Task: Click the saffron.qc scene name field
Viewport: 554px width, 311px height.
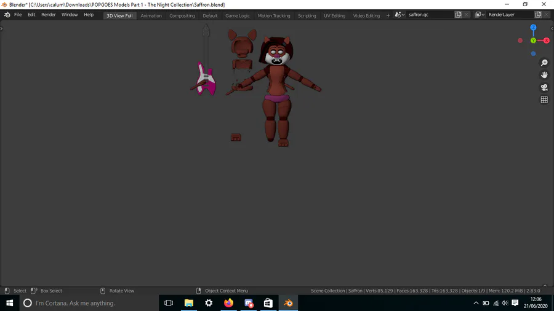Action: click(430, 15)
